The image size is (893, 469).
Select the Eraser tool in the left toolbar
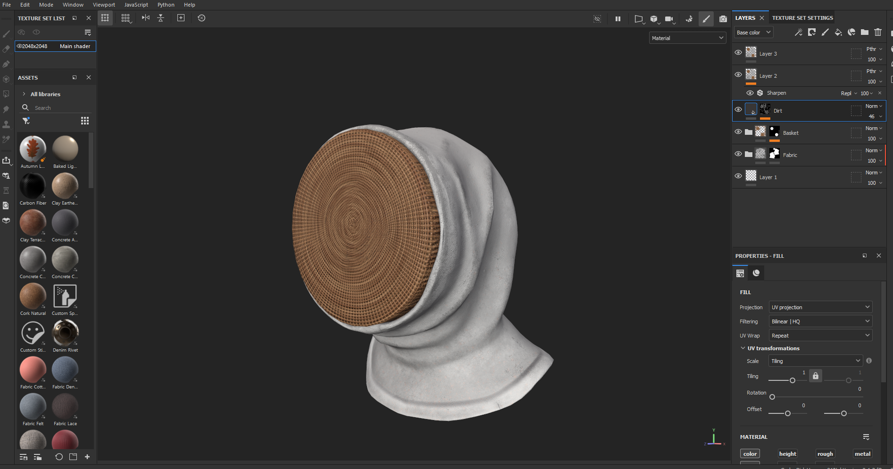pyautogui.click(x=6, y=49)
